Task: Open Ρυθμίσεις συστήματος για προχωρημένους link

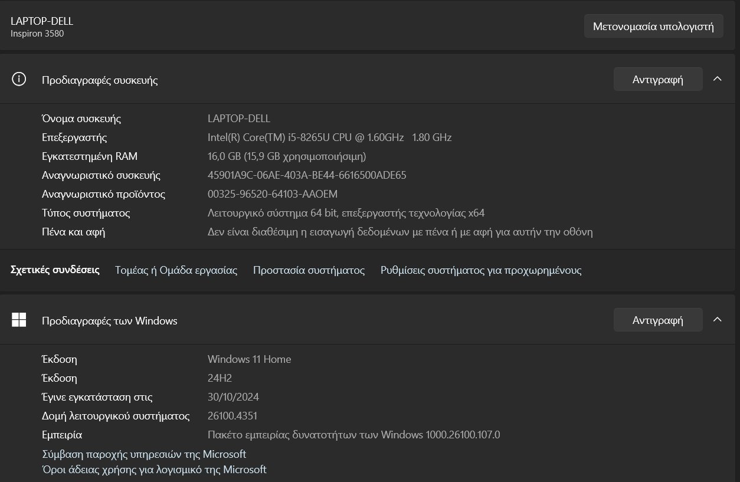Action: click(481, 270)
